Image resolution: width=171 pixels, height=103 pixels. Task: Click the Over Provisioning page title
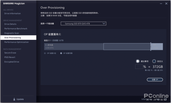pyautogui.click(x=53, y=7)
